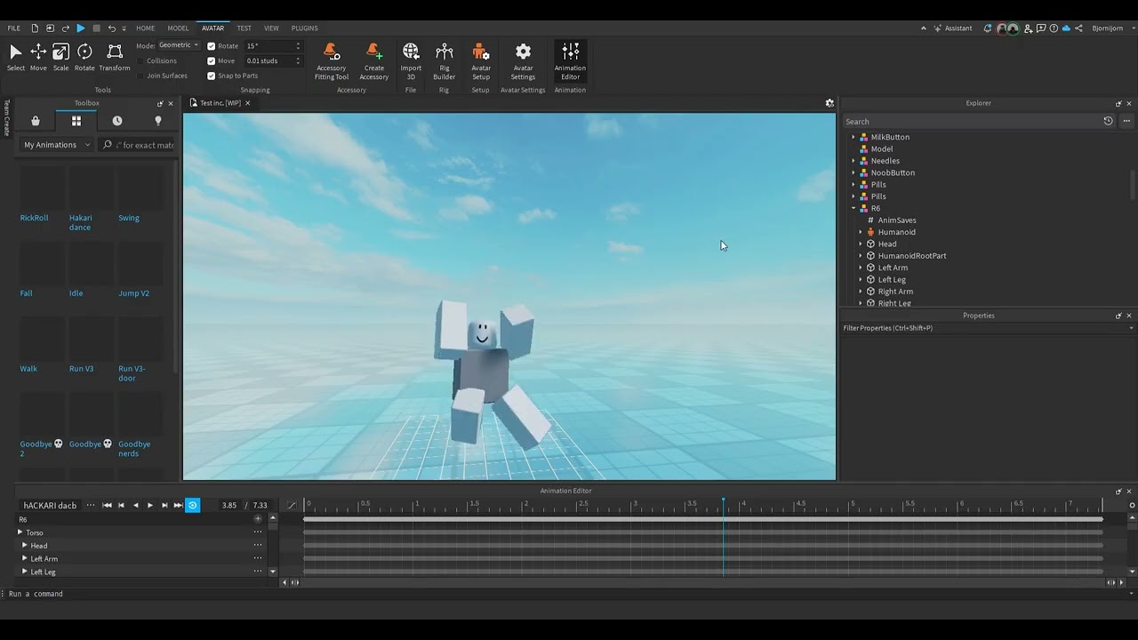Activate the Transform tool
Image resolution: width=1138 pixels, height=640 pixels.
(x=115, y=57)
